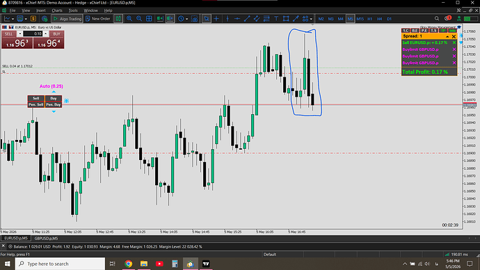Image resolution: width=480 pixels, height=270 pixels.
Task: Open Chrome from the Windows taskbar
Action: tap(129, 264)
